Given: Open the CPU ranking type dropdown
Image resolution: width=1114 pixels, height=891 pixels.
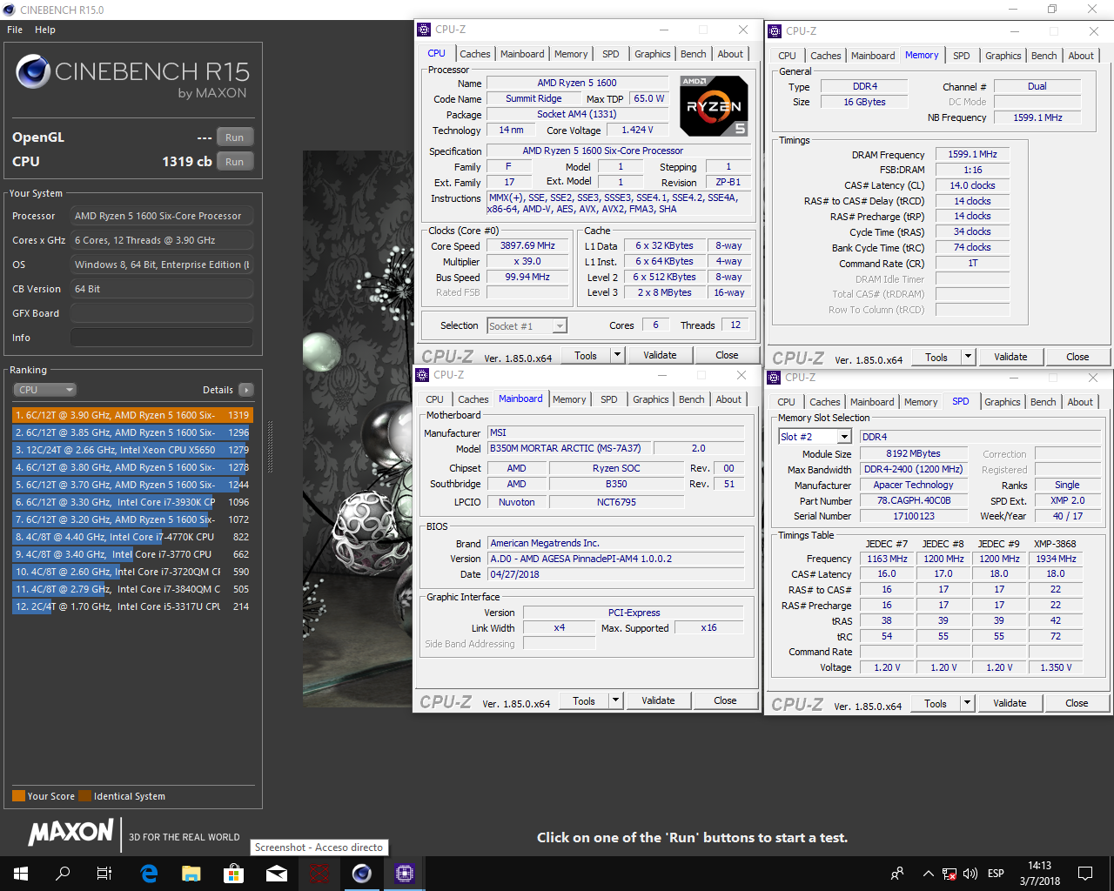Looking at the screenshot, I should pyautogui.click(x=44, y=390).
